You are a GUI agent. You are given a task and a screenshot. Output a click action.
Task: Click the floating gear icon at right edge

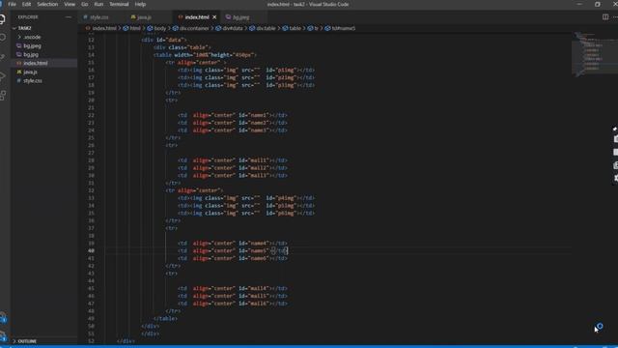click(x=615, y=178)
